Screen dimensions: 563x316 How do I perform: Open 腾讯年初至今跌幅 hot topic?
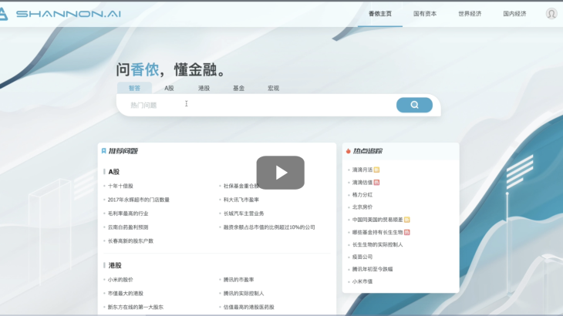(x=373, y=269)
